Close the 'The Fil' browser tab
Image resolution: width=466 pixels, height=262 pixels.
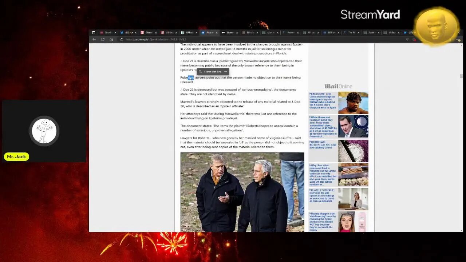359,32
